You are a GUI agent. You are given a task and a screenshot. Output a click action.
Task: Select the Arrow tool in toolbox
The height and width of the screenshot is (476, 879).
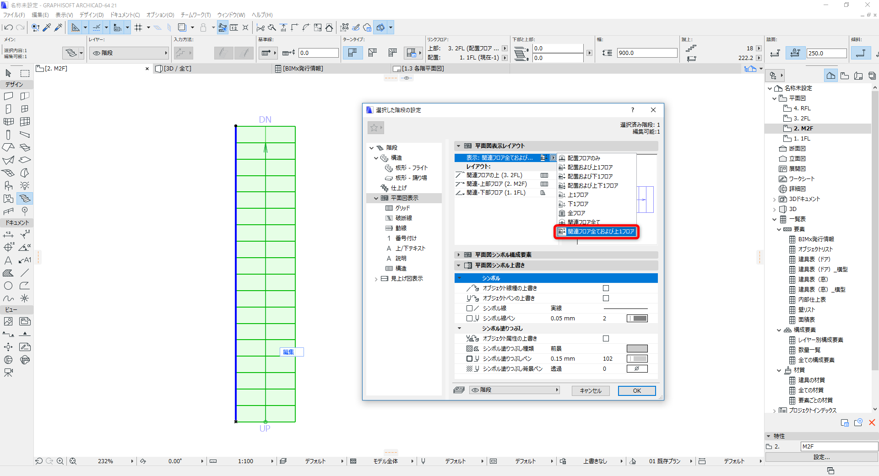click(8, 73)
